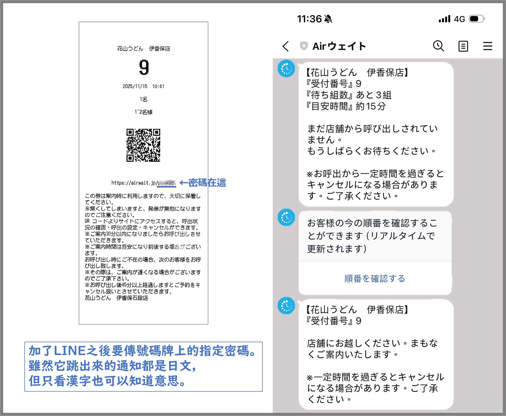506x416 pixels.
Task: Click the large ticket number 9
Action: click(144, 67)
